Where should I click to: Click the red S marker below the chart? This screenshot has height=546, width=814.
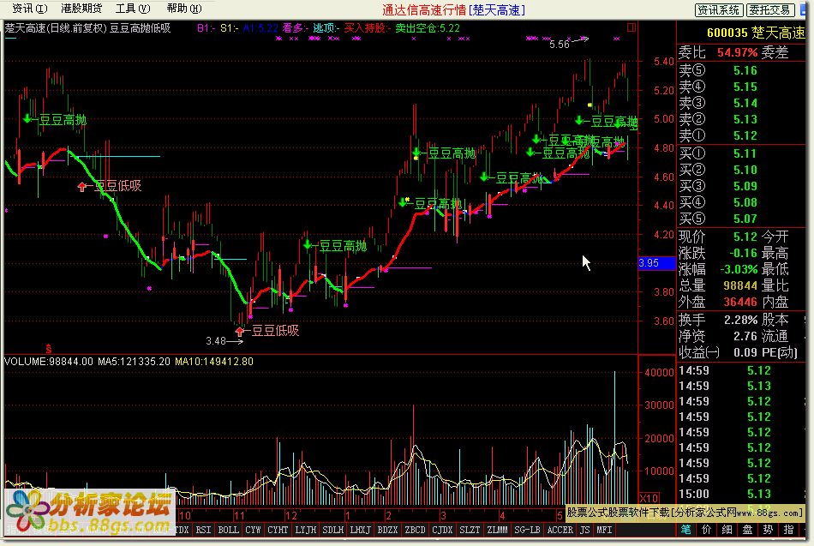49,349
